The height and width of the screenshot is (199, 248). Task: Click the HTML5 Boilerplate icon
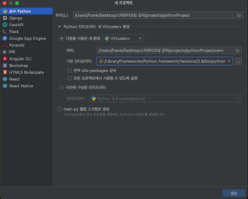(x=5, y=72)
